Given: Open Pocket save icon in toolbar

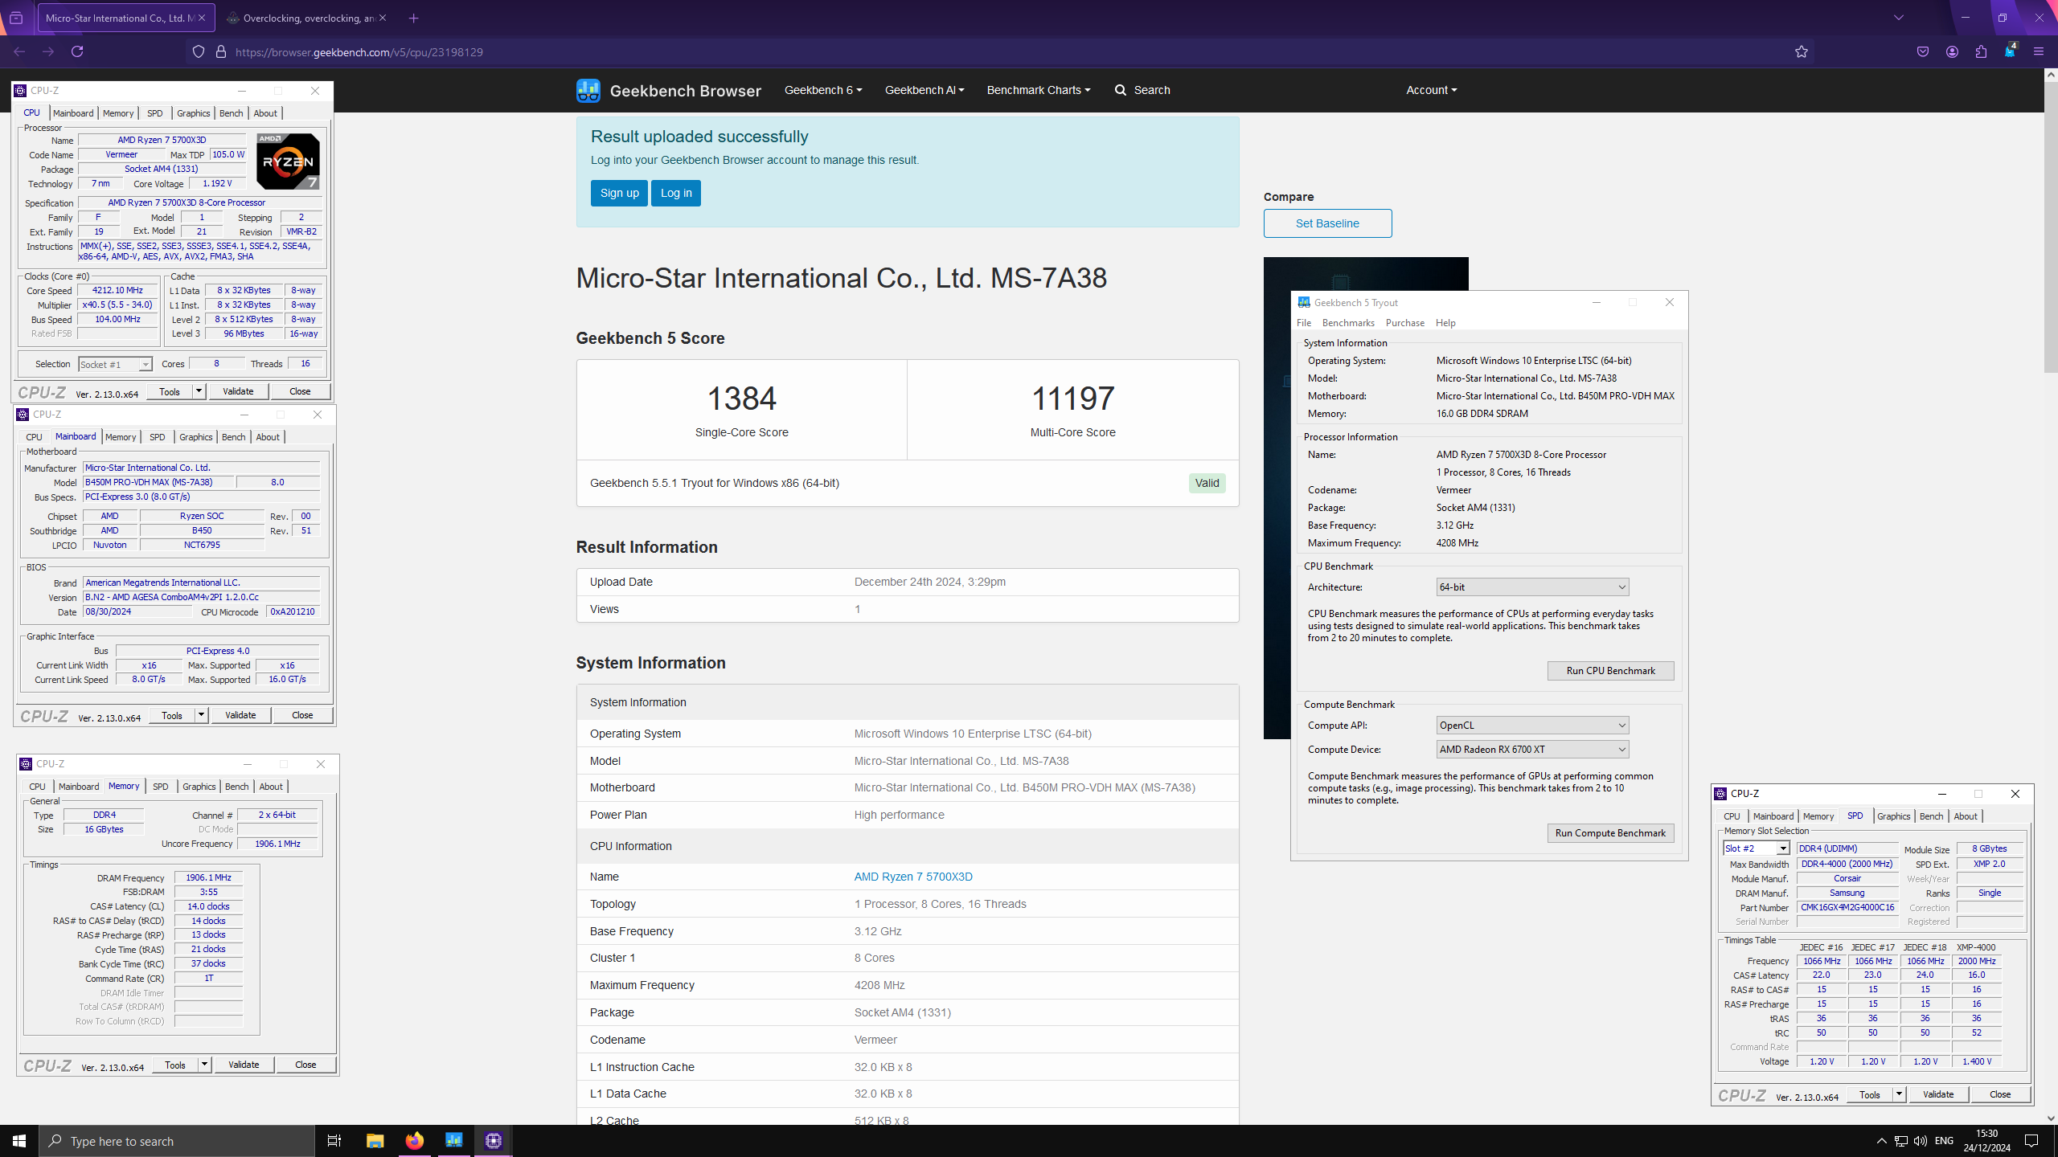Looking at the screenshot, I should 1923,51.
